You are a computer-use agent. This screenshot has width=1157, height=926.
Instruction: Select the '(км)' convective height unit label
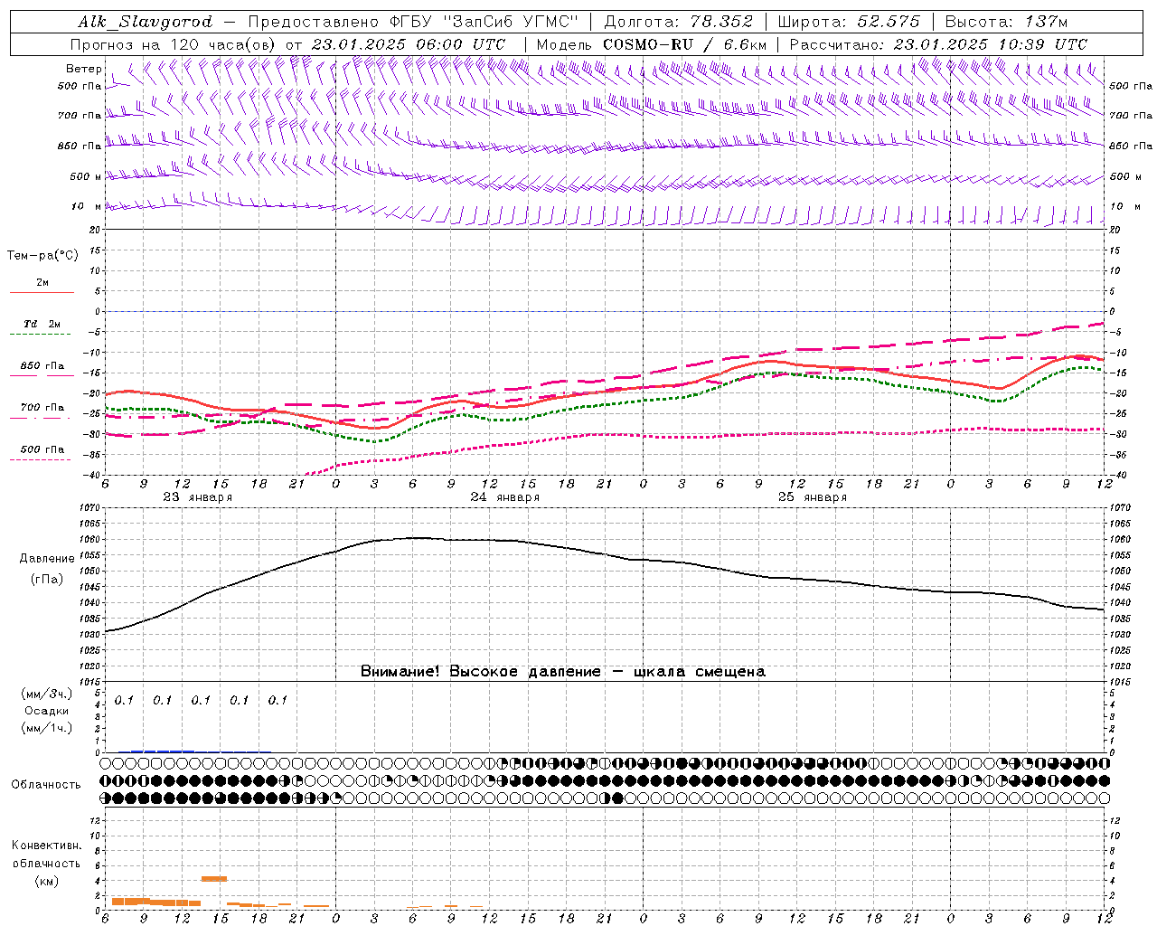[x=47, y=881]
